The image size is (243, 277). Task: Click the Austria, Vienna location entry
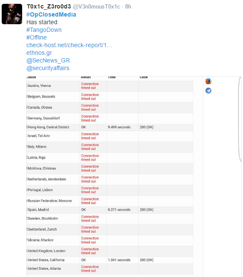(39, 86)
